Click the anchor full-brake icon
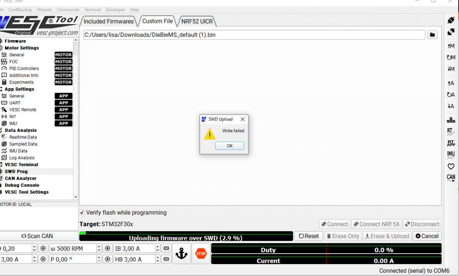This screenshot has height=276, width=459. click(x=181, y=253)
